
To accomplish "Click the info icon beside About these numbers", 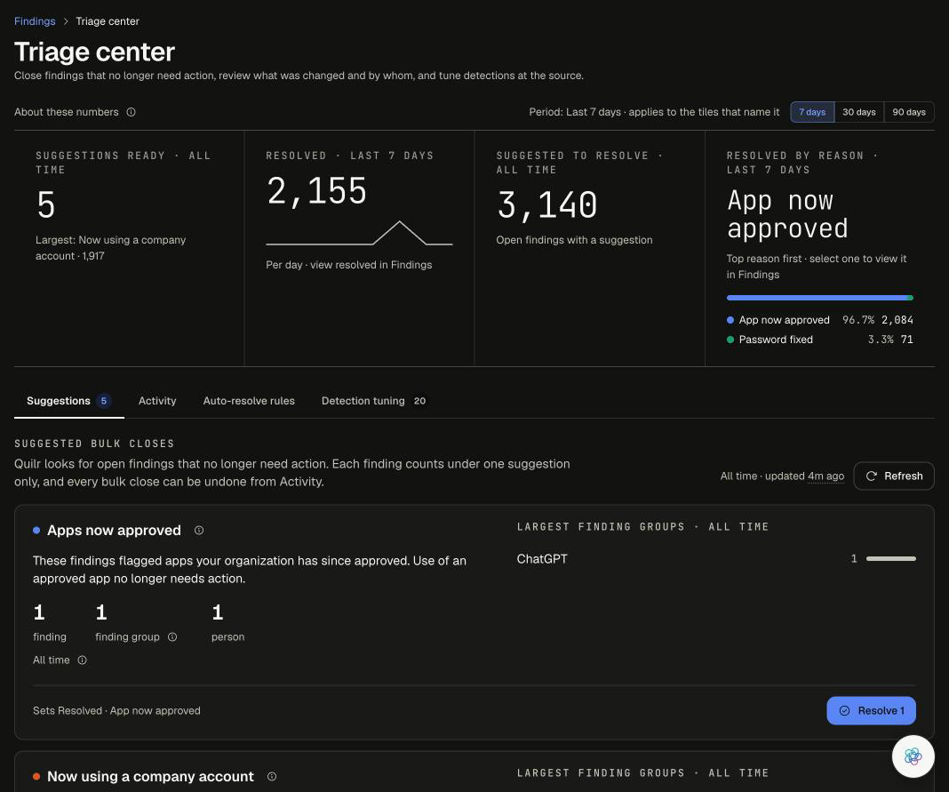I will click(131, 112).
